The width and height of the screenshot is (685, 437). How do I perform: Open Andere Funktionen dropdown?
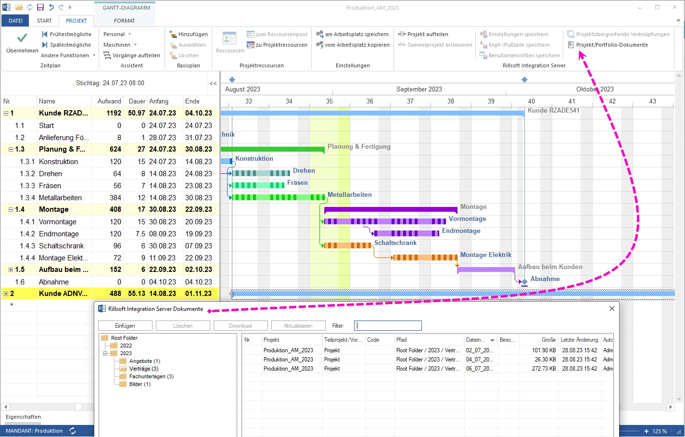pos(68,55)
